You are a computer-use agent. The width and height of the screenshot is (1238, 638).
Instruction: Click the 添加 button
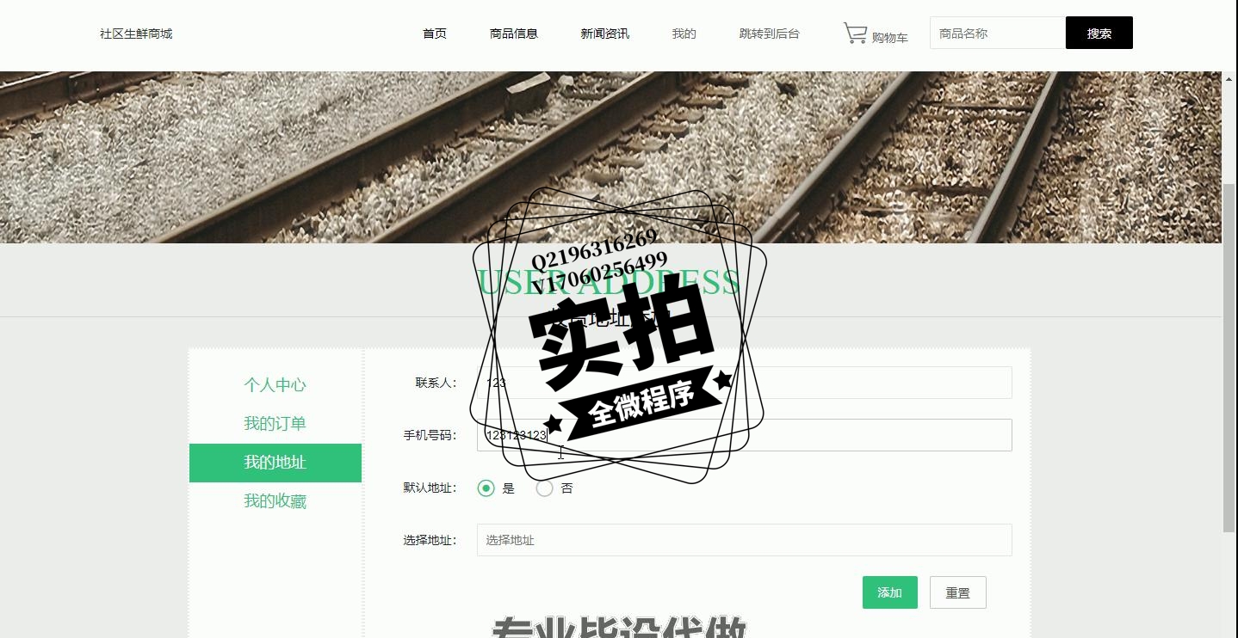click(x=890, y=592)
